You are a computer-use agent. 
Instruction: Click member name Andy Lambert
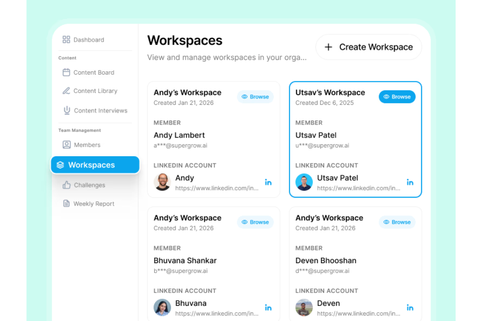pyautogui.click(x=179, y=135)
